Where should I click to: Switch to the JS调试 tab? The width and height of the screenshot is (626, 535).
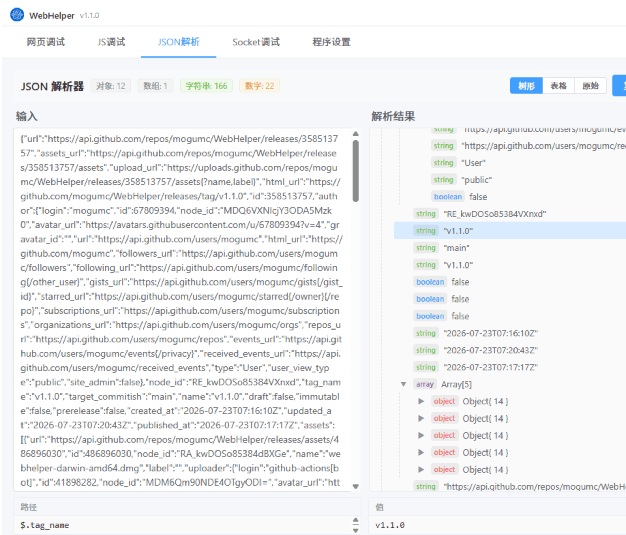point(111,42)
